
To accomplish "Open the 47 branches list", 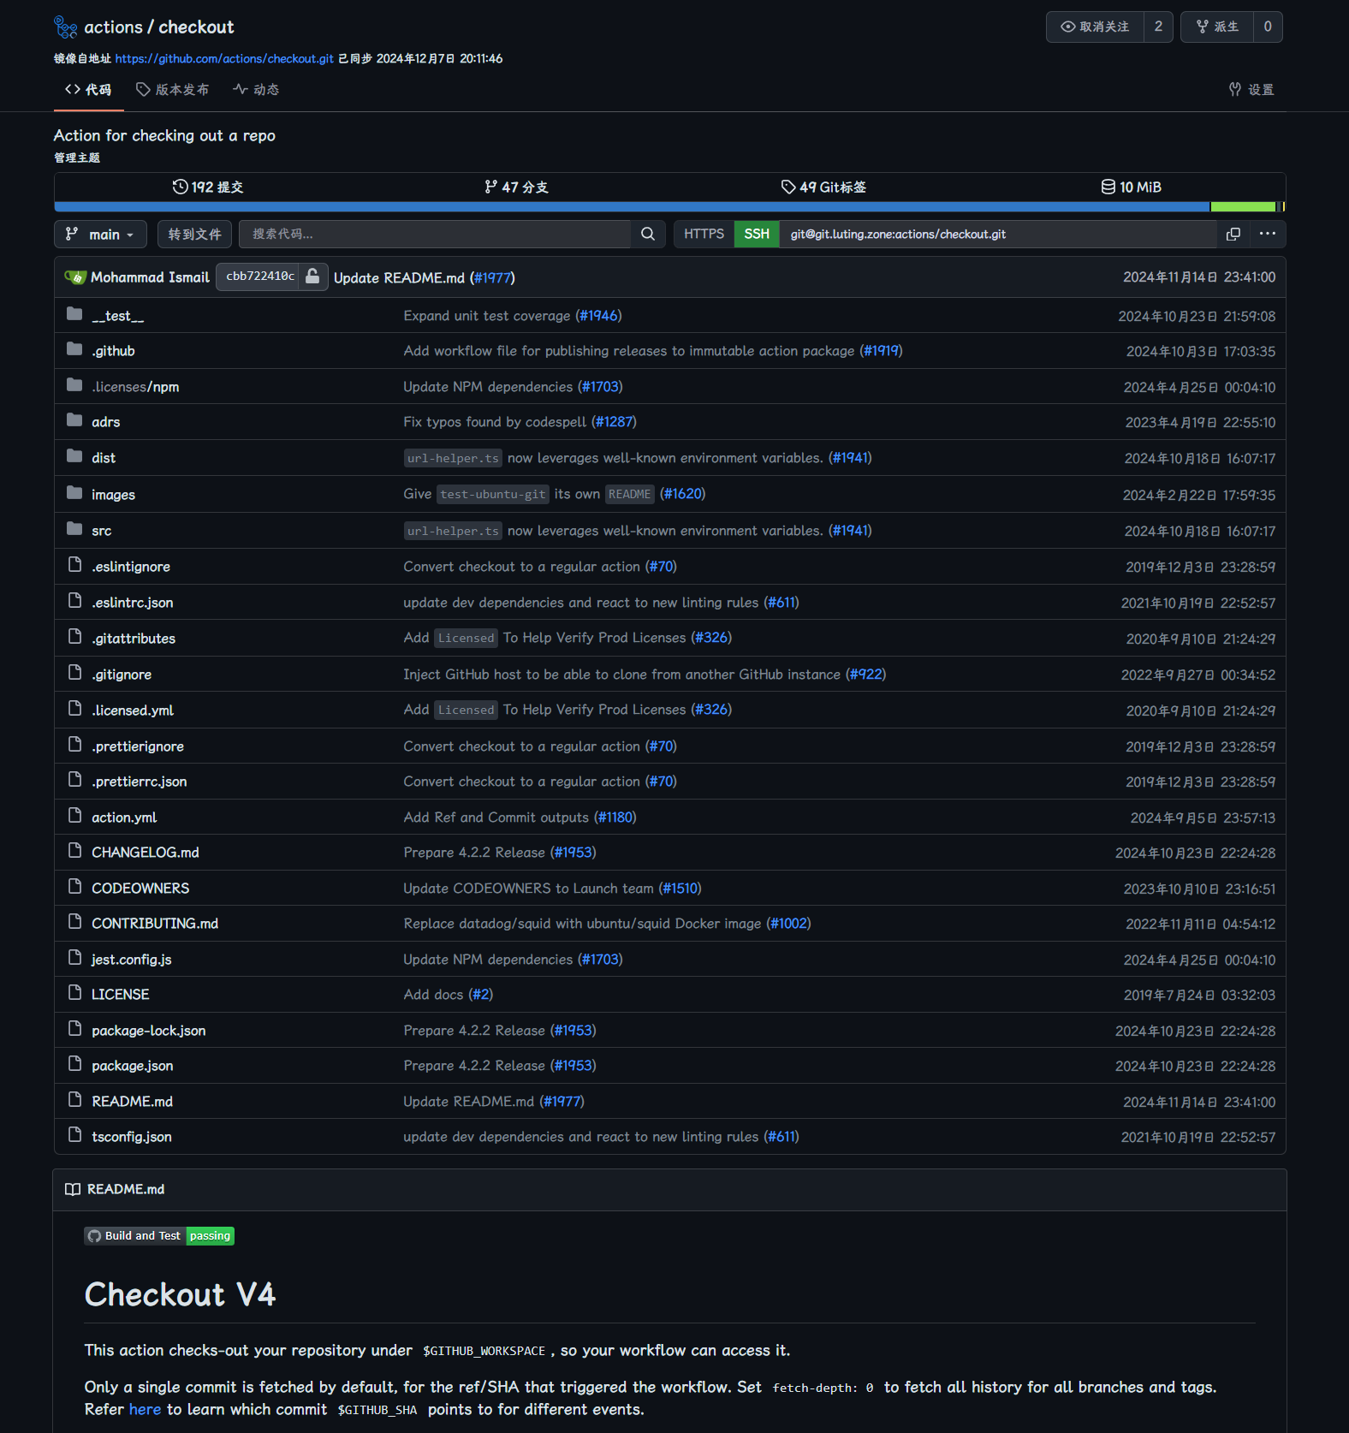I will tap(516, 187).
